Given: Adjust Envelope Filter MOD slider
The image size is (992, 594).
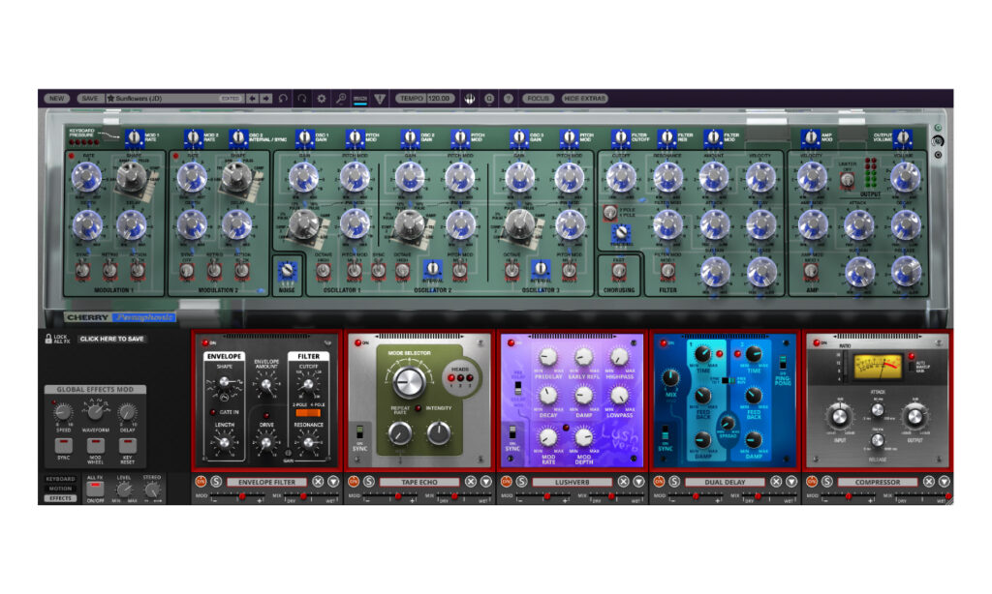Looking at the screenshot, I should click(x=237, y=496).
